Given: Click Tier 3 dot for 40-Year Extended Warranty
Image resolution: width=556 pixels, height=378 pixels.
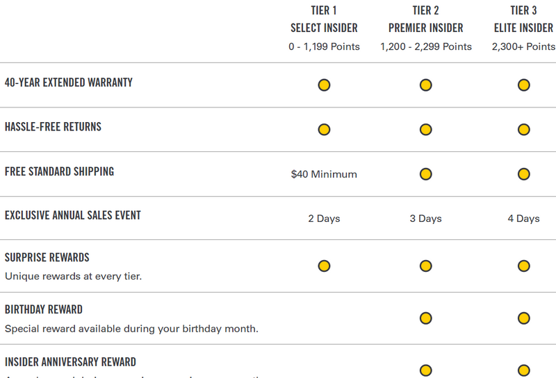Looking at the screenshot, I should tap(524, 85).
